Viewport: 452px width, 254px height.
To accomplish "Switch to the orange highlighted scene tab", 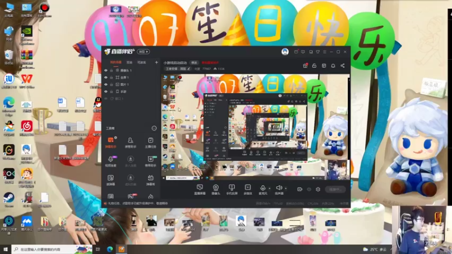I will (x=116, y=62).
